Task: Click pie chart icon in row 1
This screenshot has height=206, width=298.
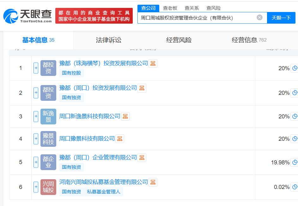Action: (295, 68)
